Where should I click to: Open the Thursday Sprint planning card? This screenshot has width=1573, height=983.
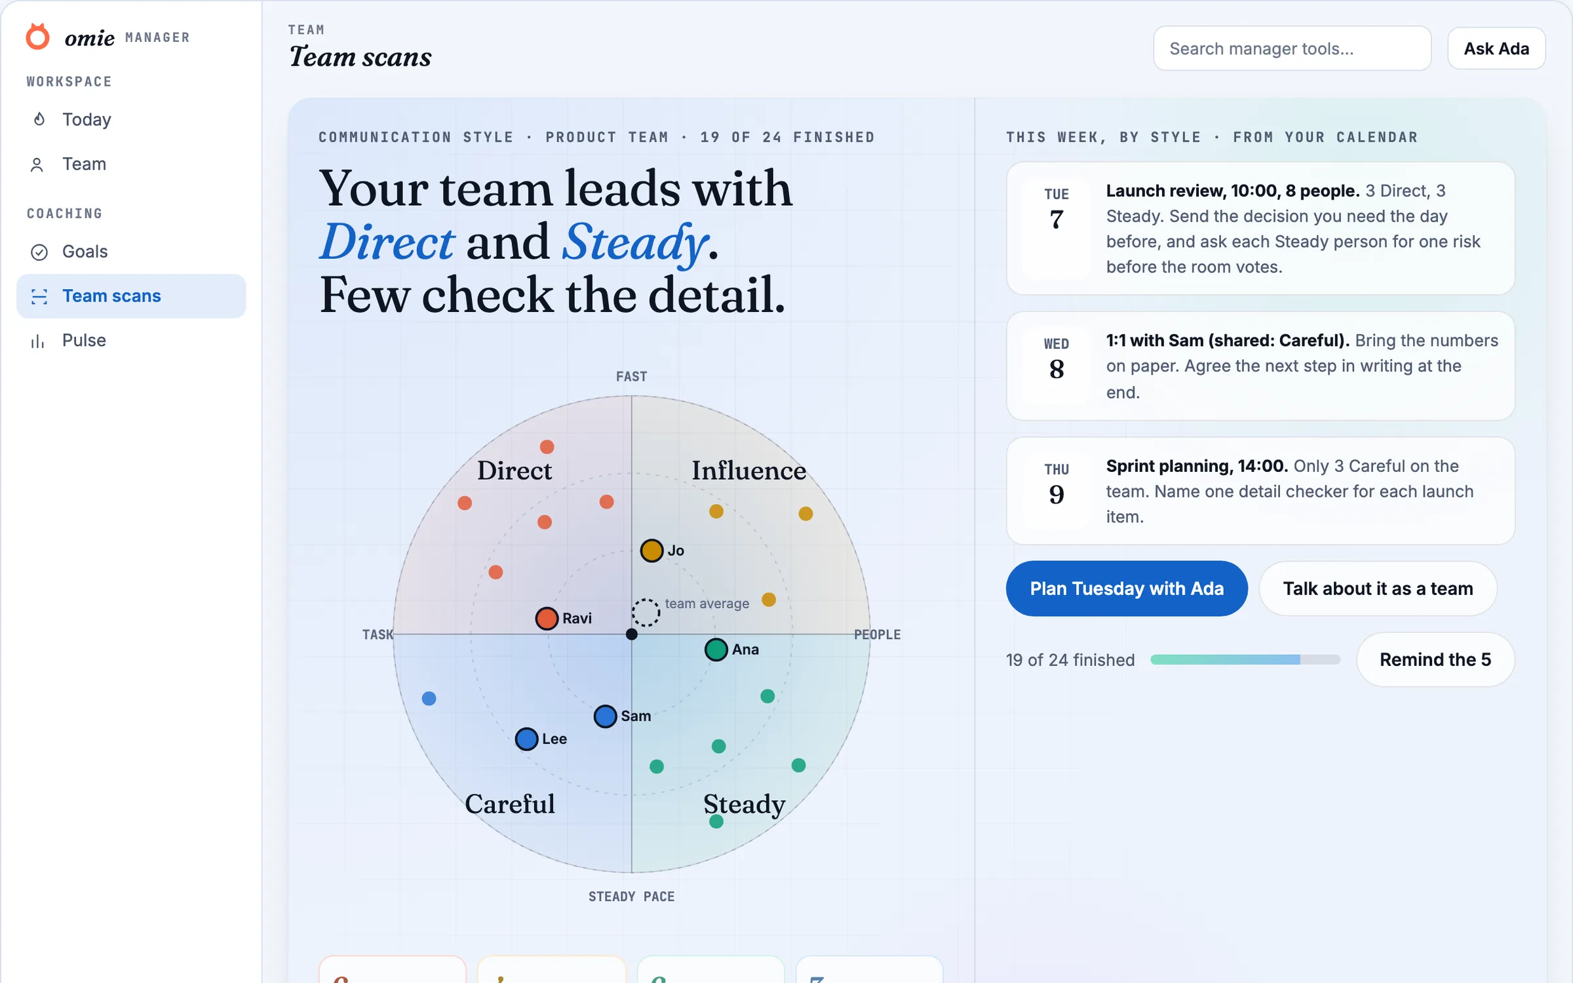coord(1260,491)
